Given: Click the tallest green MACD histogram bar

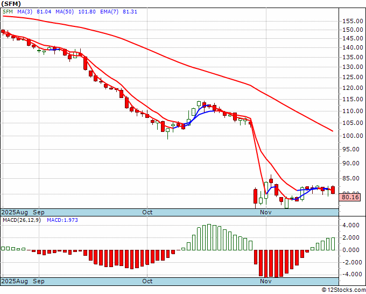Looking at the screenshot, I should (x=209, y=237).
